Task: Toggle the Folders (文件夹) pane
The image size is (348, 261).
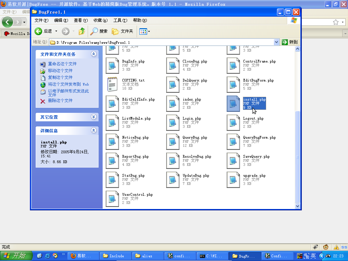Action: point(122,31)
